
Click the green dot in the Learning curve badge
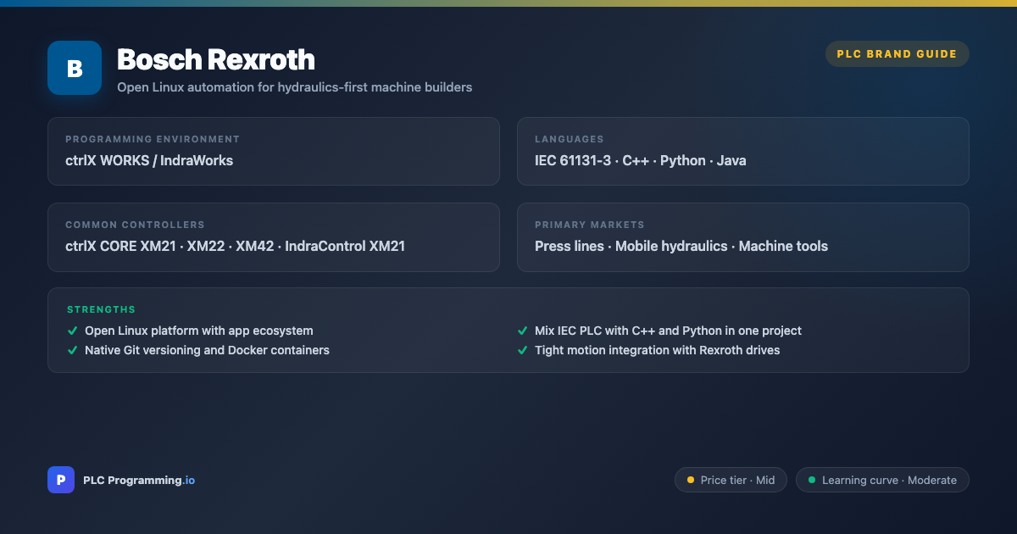click(812, 480)
